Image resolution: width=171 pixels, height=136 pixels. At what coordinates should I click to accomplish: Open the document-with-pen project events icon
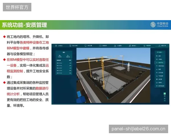pyautogui.click(x=70, y=46)
